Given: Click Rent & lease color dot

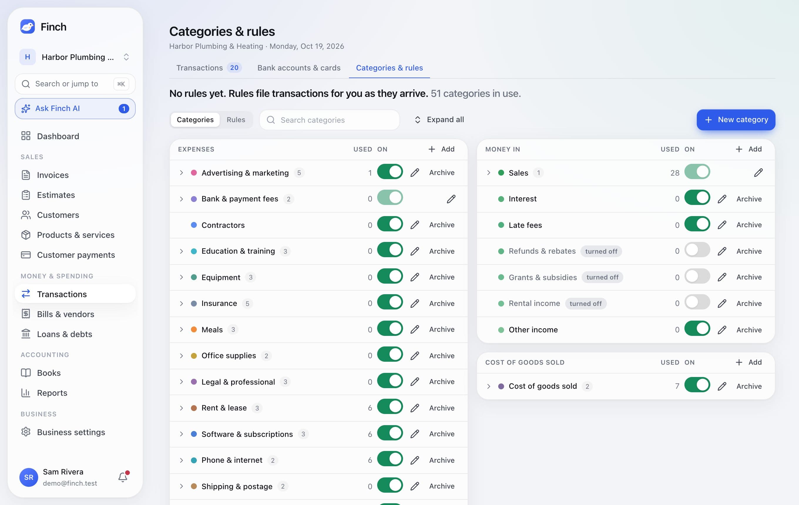Looking at the screenshot, I should coord(194,408).
